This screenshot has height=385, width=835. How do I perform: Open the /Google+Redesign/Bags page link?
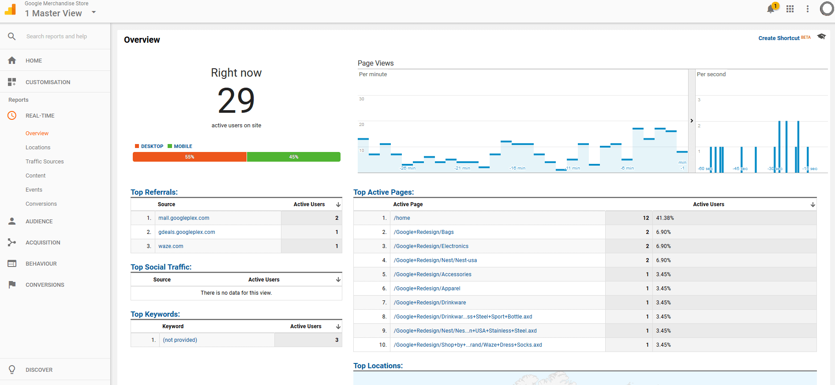(x=423, y=232)
